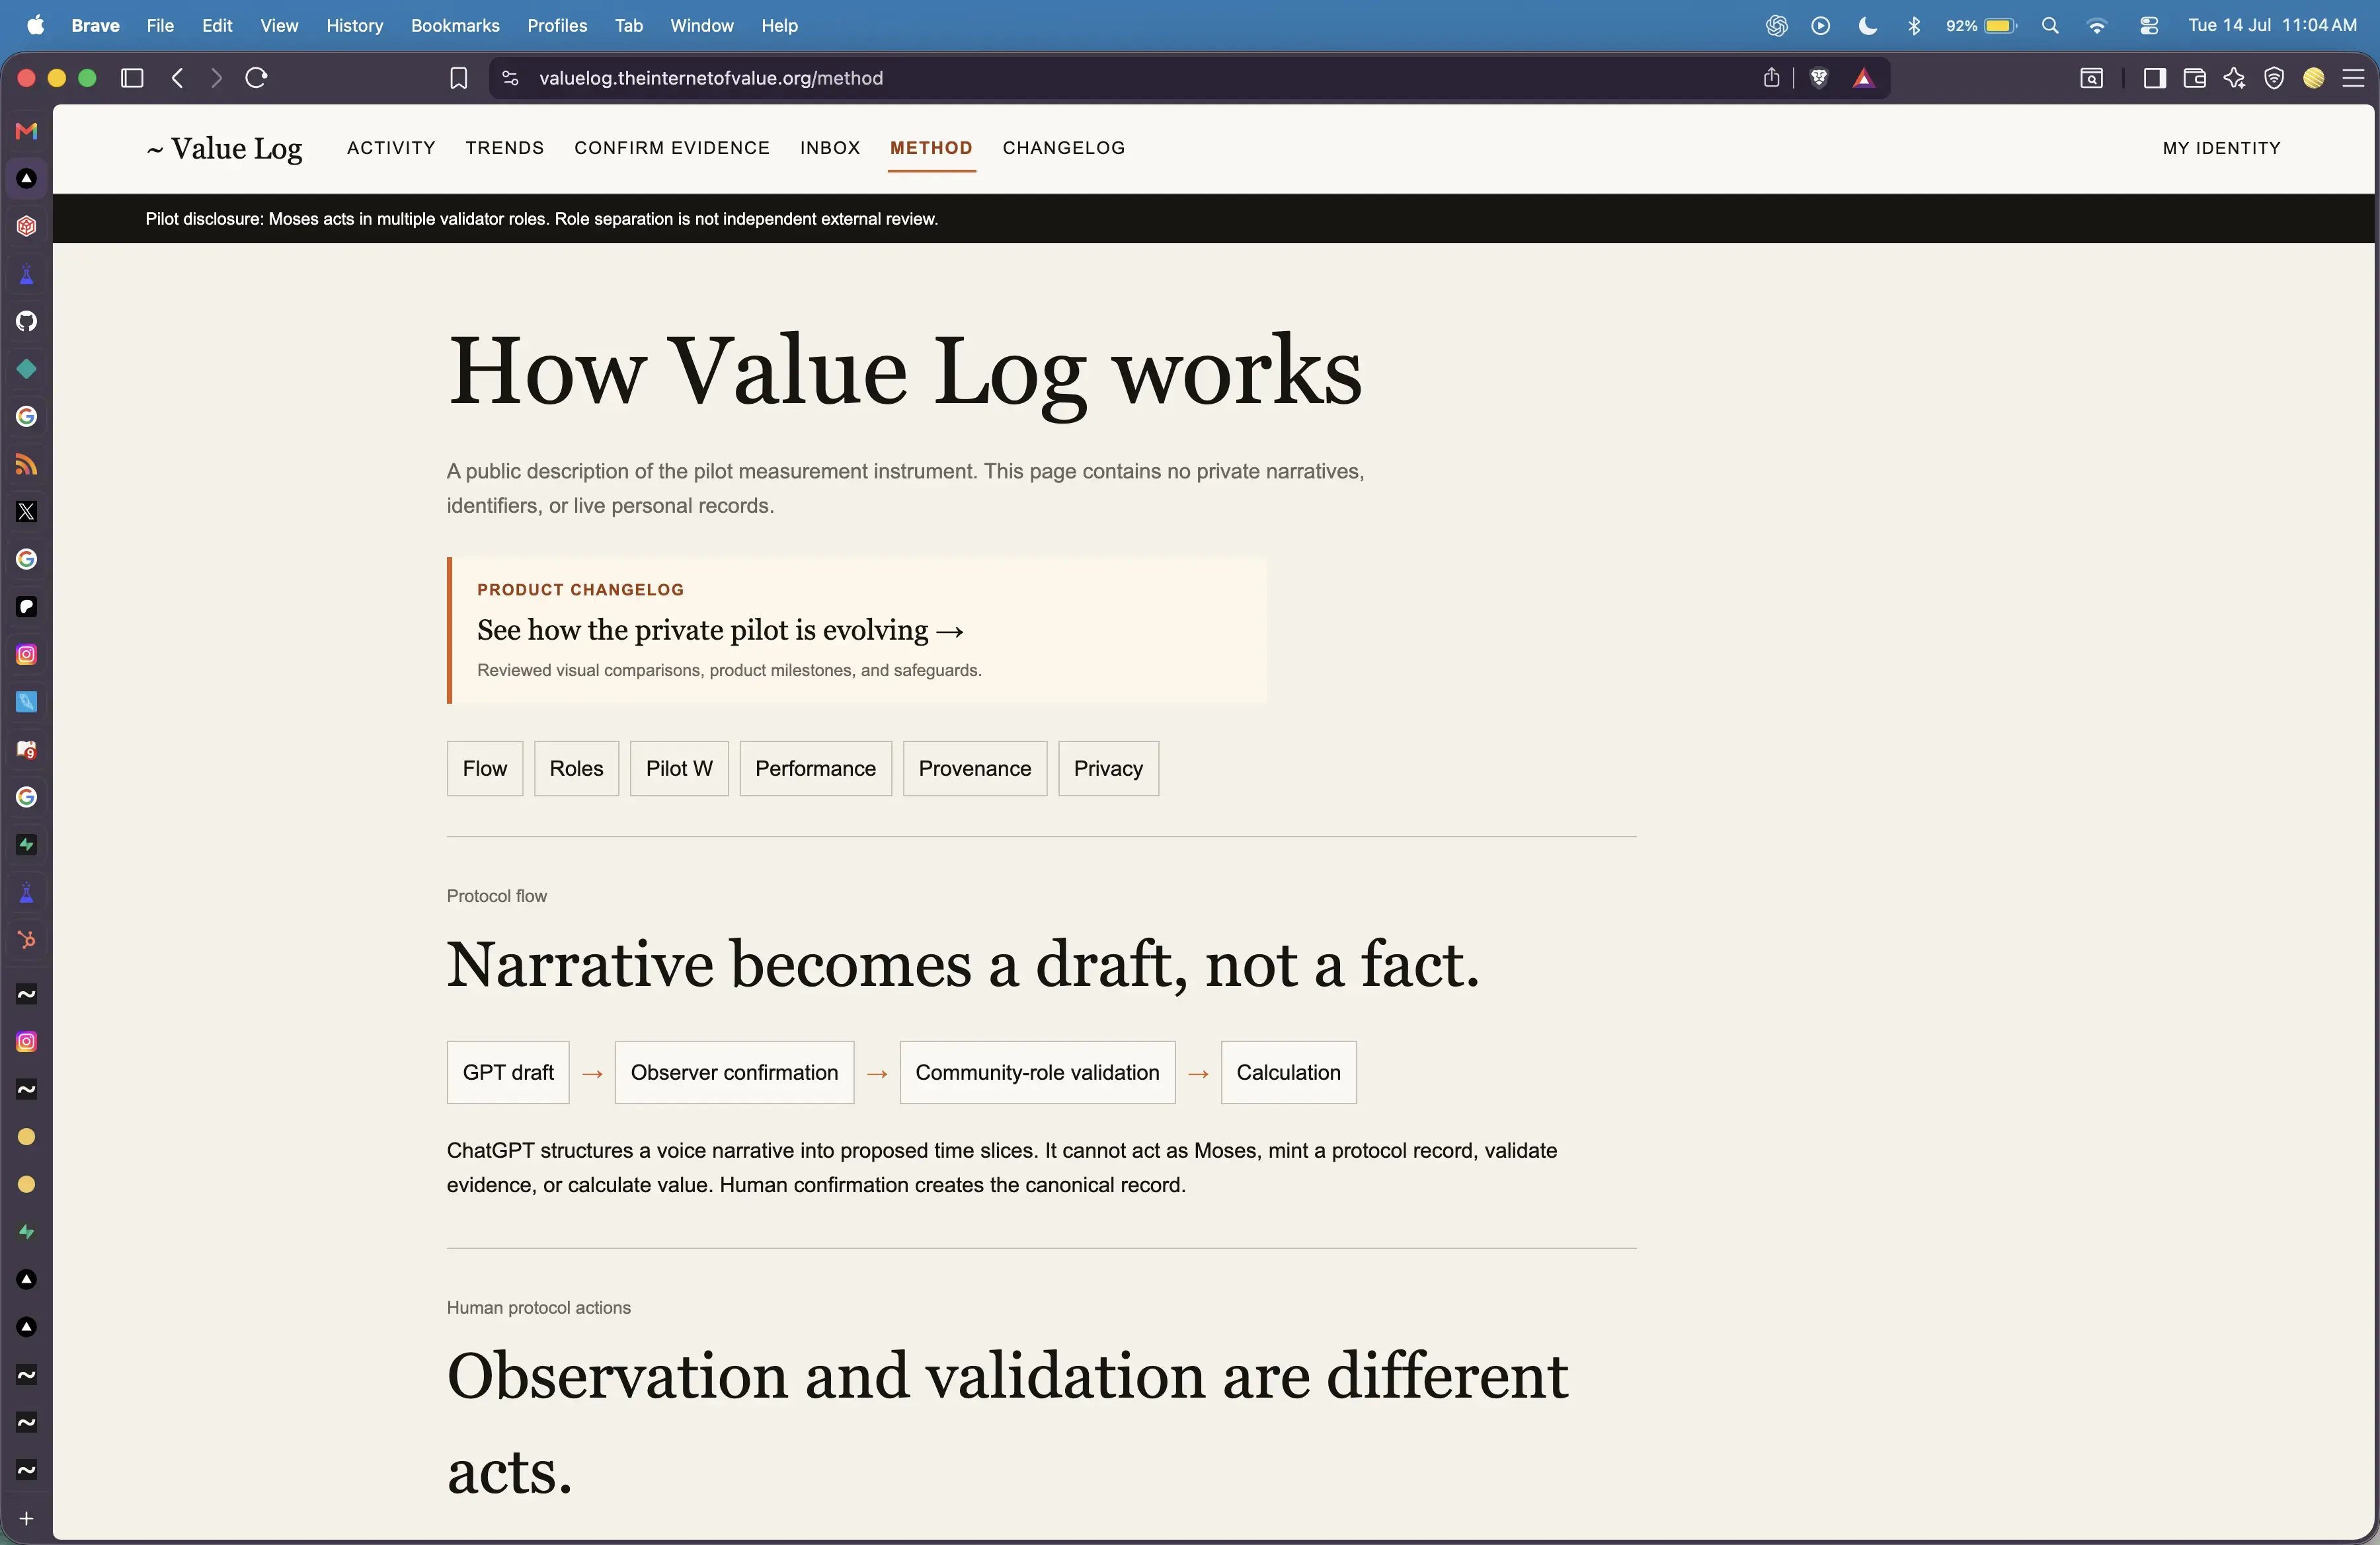
Task: Open Leo AI sparkle icon
Action: tap(2235, 78)
